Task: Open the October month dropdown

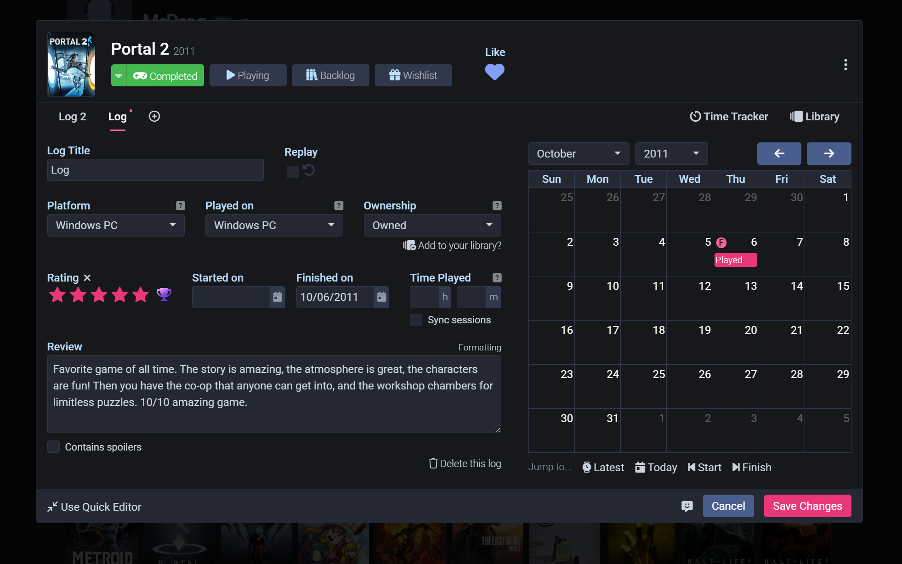Action: click(579, 153)
